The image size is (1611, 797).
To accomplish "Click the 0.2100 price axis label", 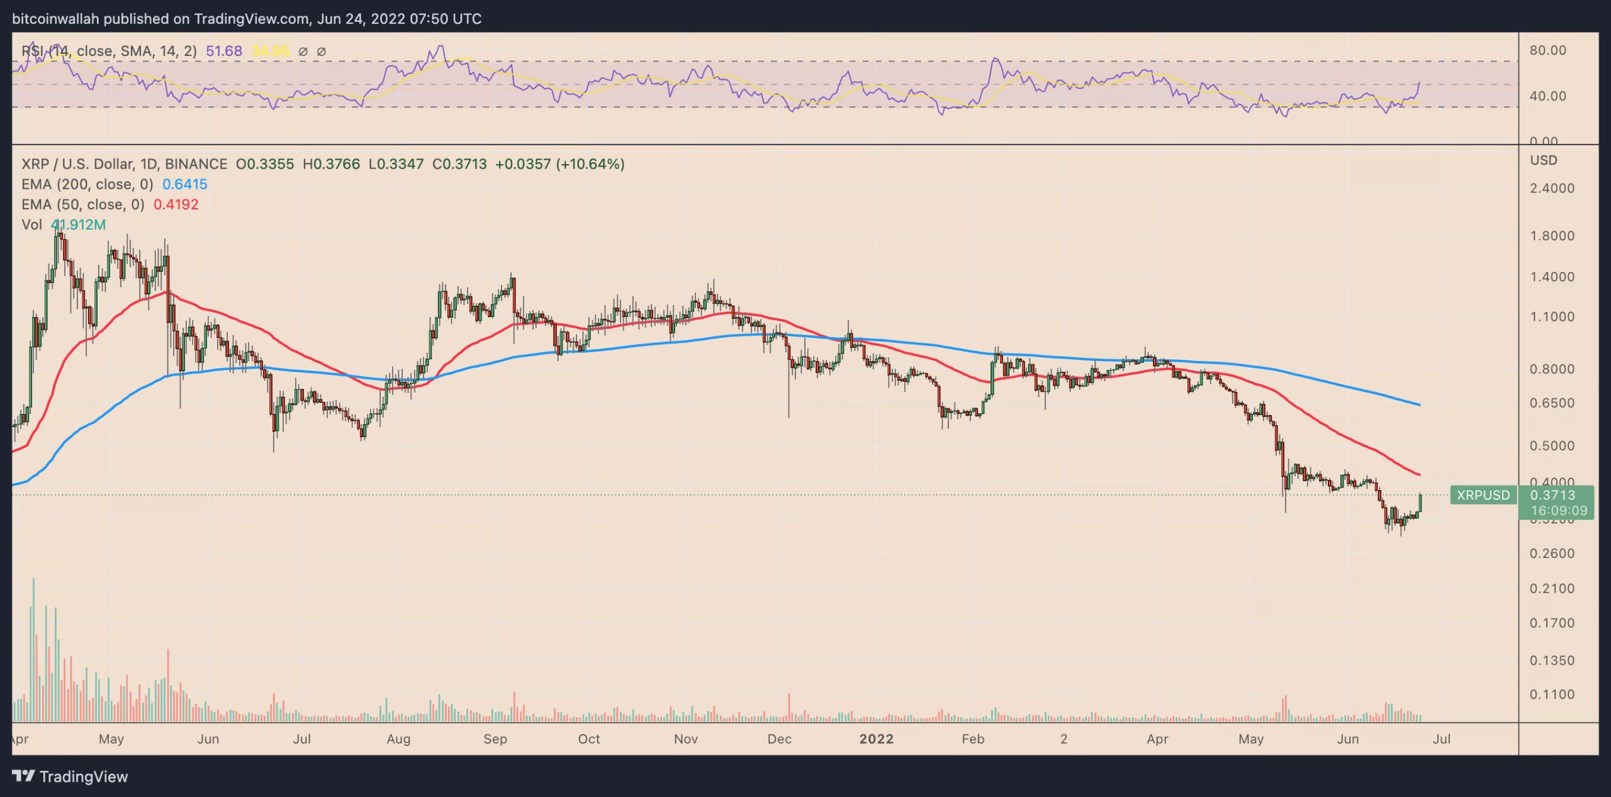I will pyautogui.click(x=1552, y=589).
